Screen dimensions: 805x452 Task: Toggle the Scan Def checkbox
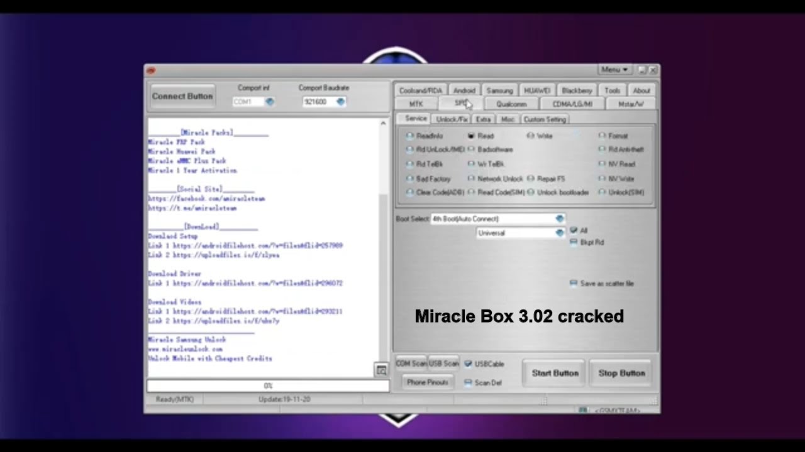coord(468,382)
